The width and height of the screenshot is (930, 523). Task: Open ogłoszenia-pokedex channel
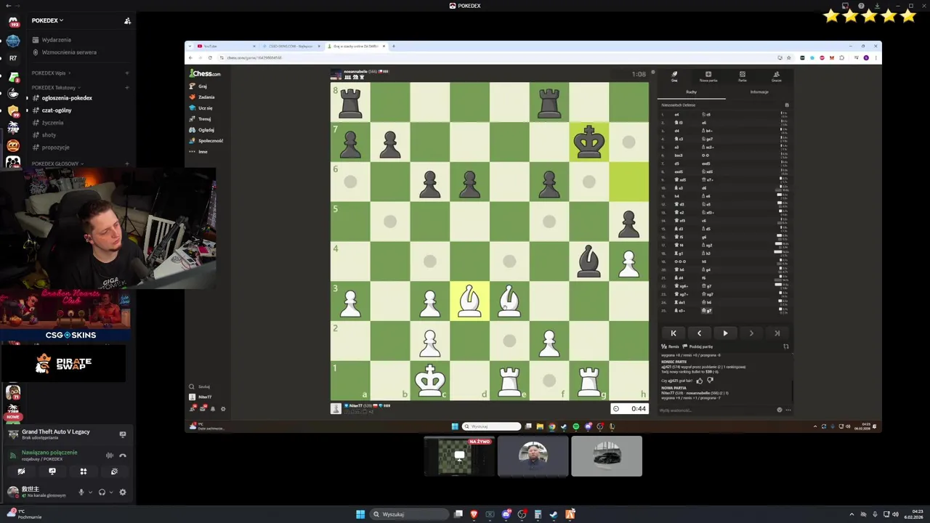click(67, 97)
